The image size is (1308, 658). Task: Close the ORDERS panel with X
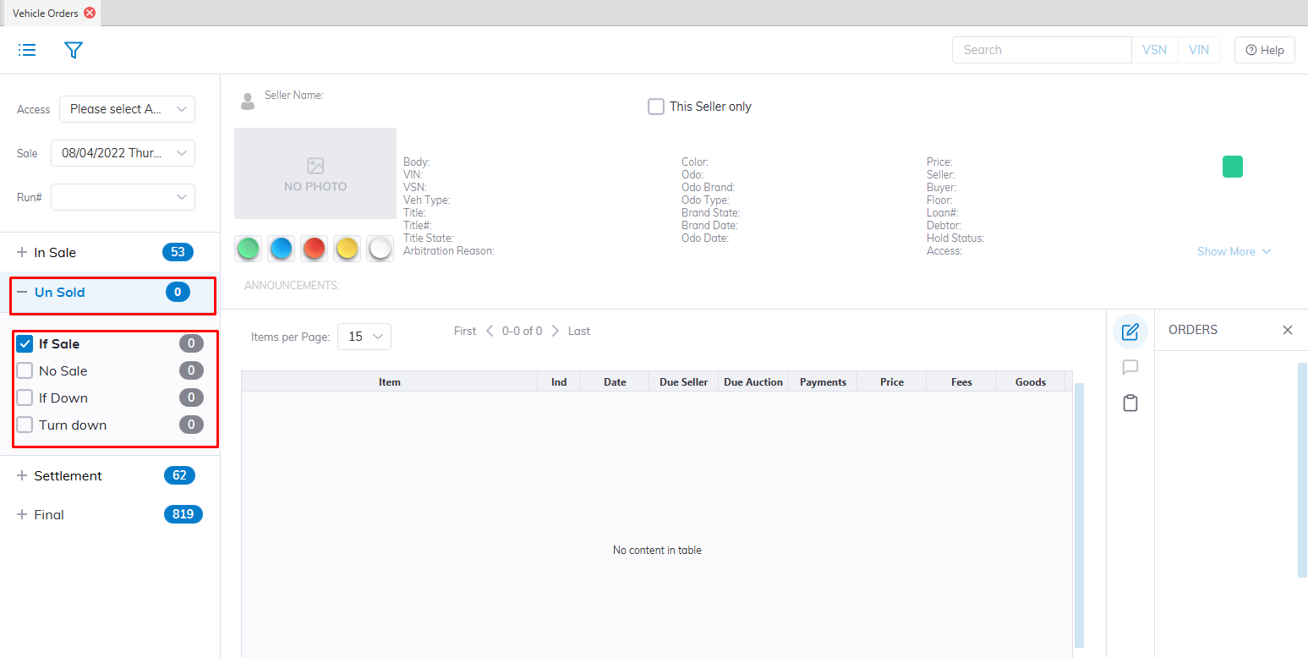[1287, 330]
